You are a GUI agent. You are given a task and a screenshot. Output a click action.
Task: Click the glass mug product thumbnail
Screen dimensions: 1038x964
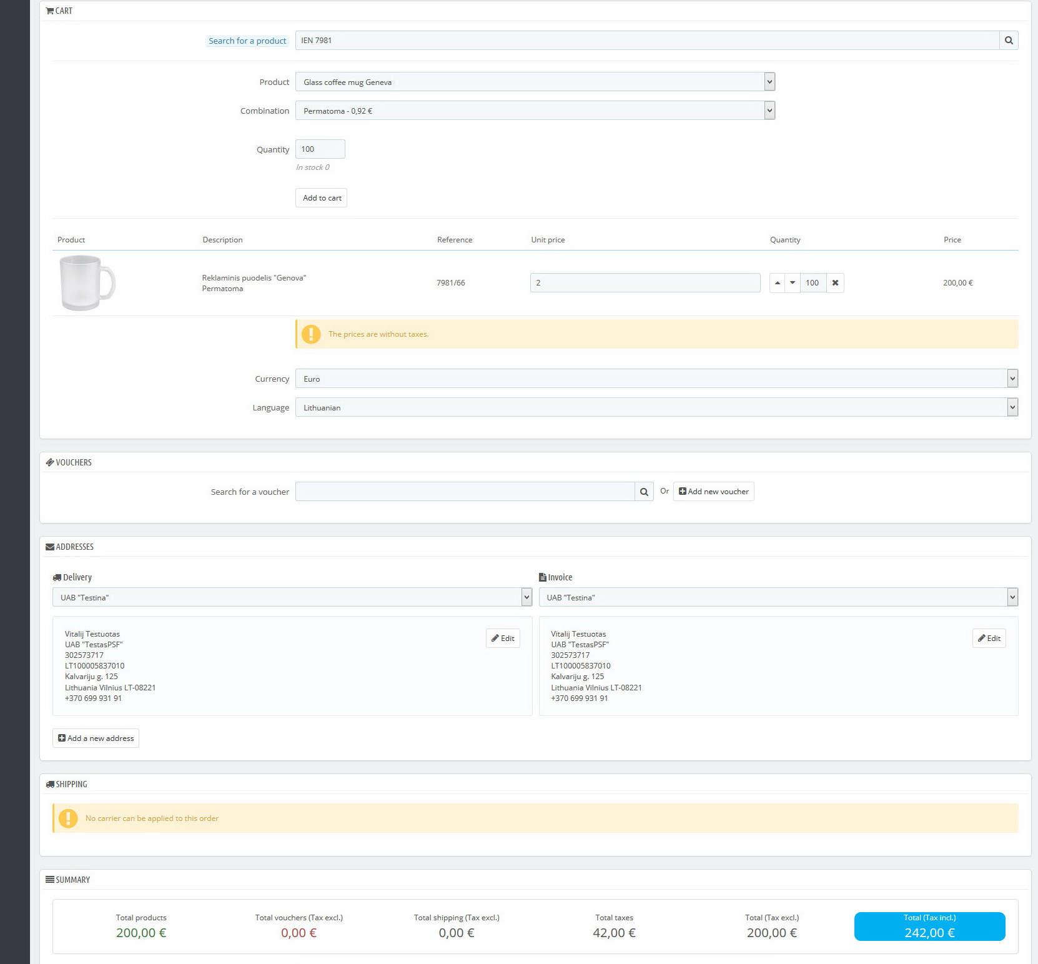(87, 283)
